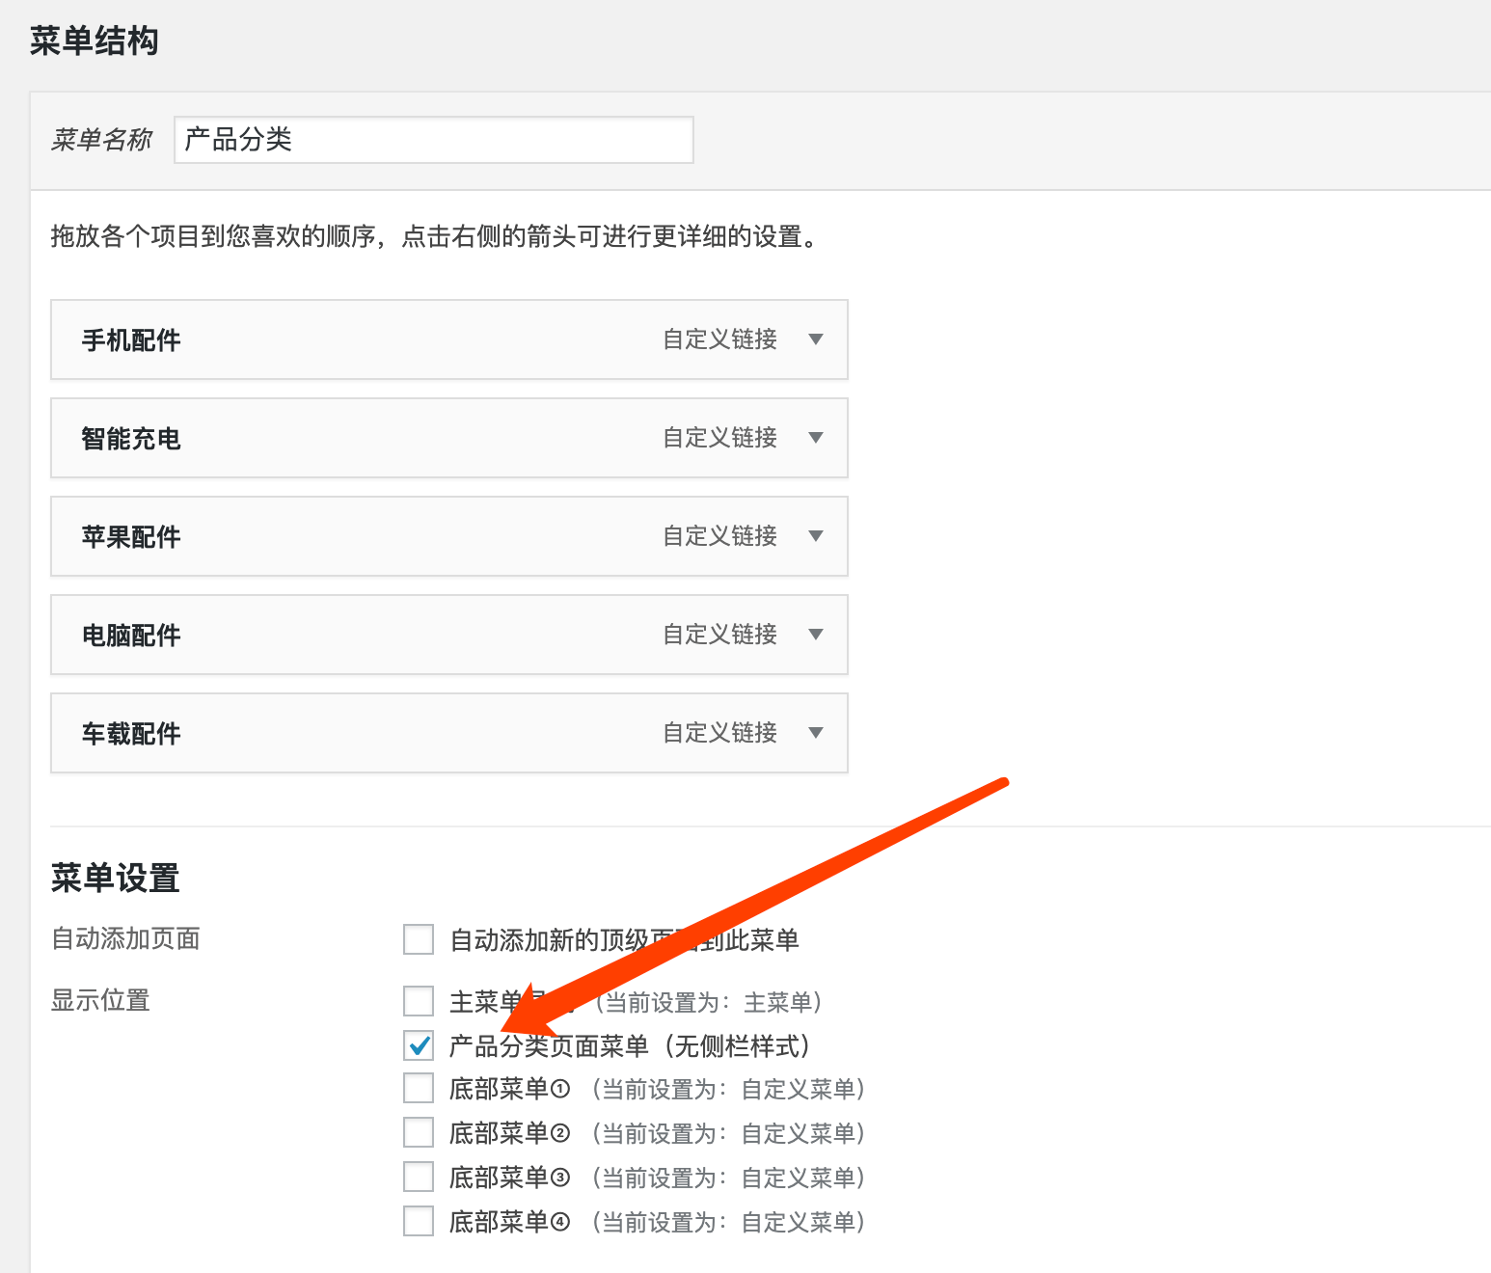The height and width of the screenshot is (1273, 1491).
Task: Expand the 车载配件 item settings arrow
Action: coord(816,733)
